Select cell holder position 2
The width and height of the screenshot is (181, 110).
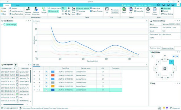point(174,69)
